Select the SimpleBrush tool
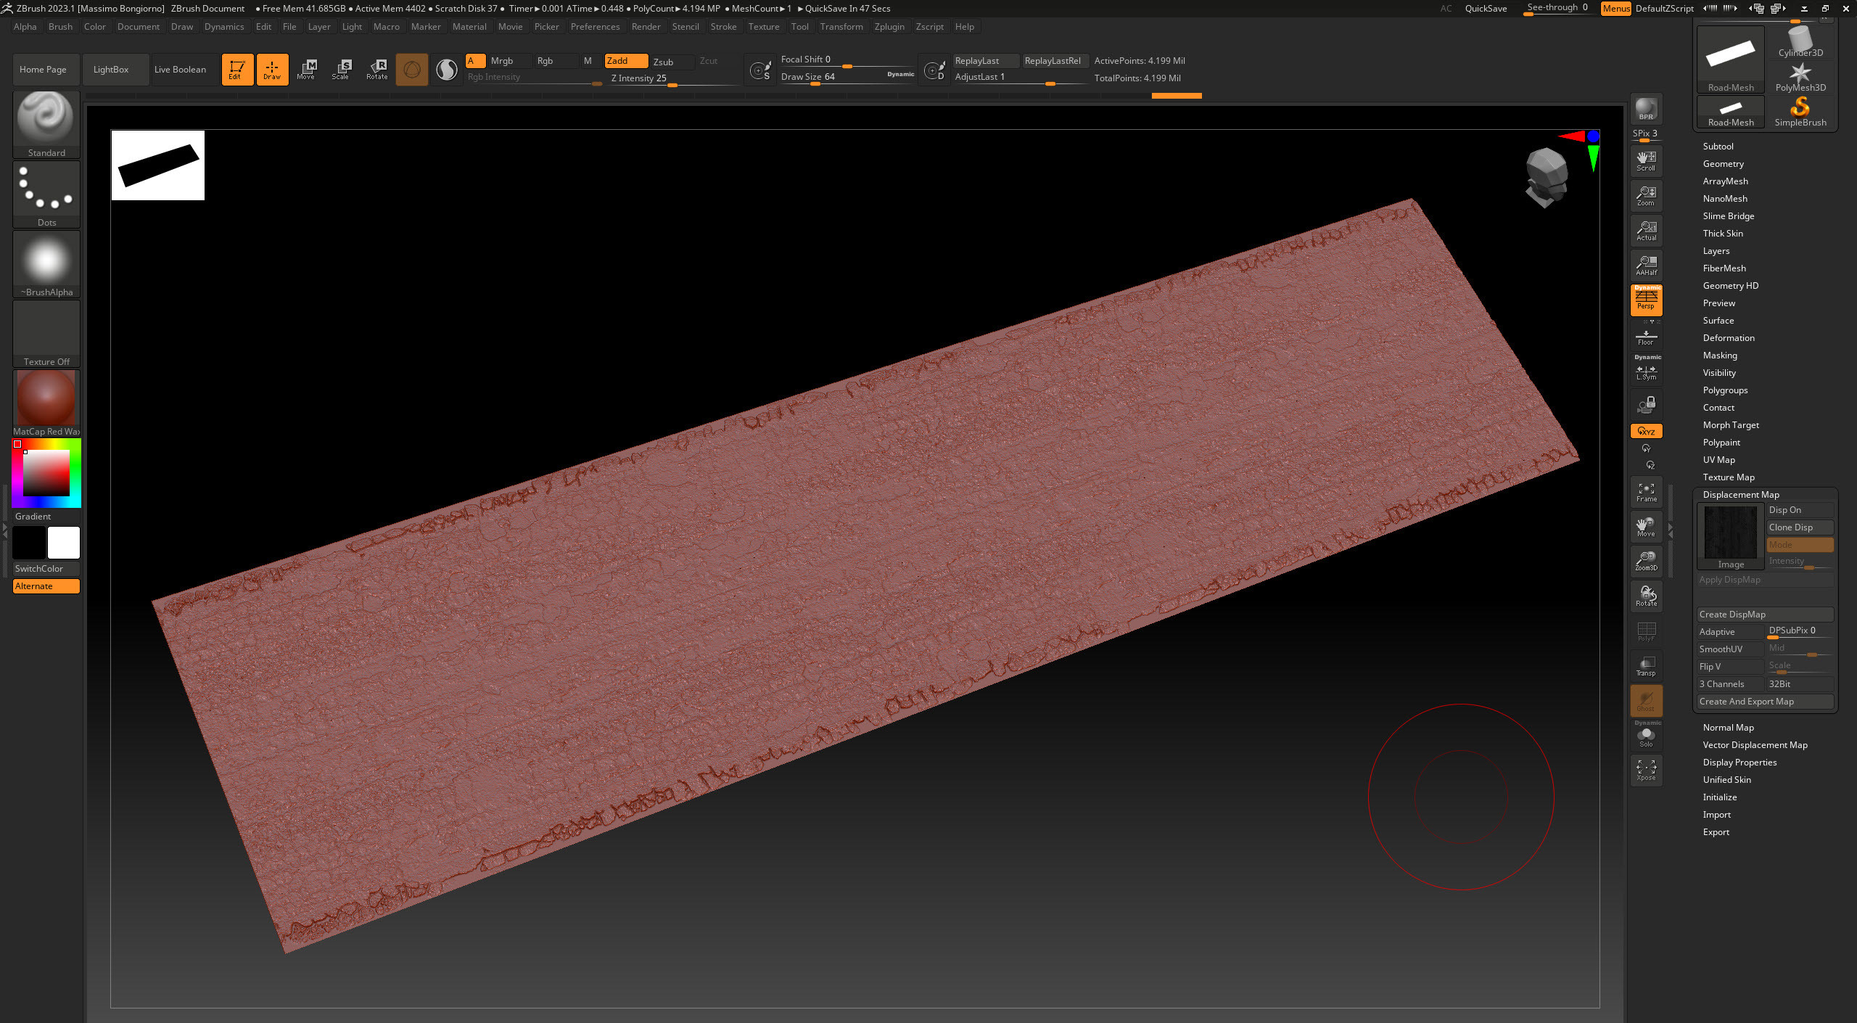The image size is (1857, 1023). [x=1800, y=112]
